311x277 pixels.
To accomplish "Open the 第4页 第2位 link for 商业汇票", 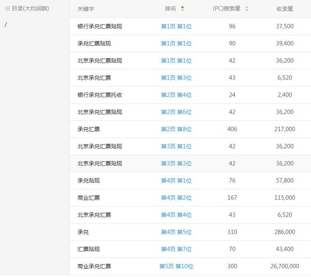I will tap(176, 198).
